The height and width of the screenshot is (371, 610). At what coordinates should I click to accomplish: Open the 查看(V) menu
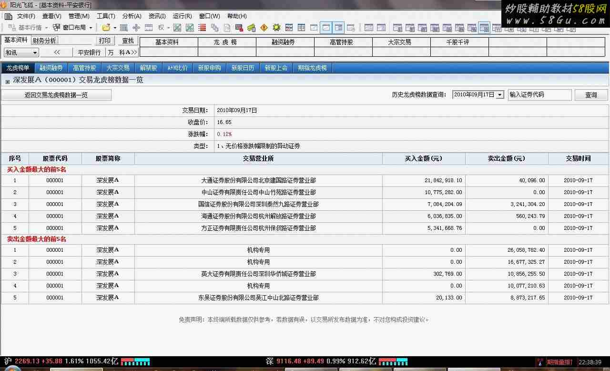click(x=52, y=16)
